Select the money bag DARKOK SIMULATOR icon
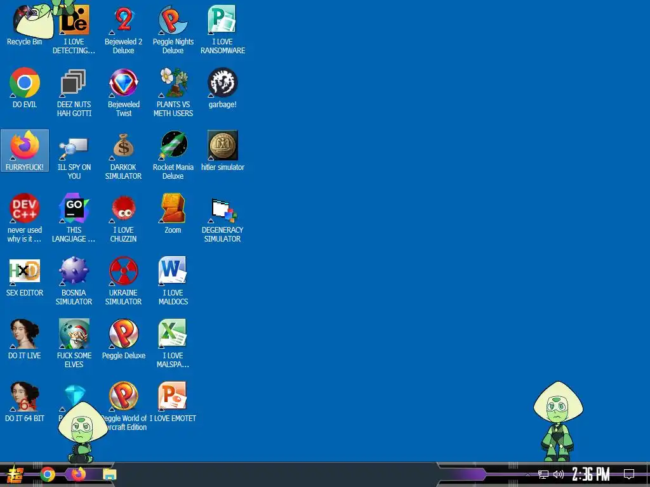The image size is (650, 487). (x=124, y=155)
